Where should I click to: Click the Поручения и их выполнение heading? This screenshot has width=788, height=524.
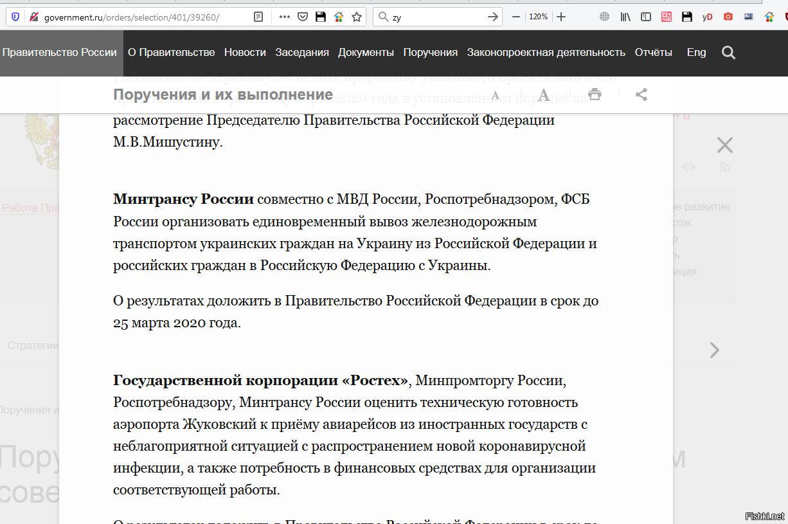coord(223,95)
